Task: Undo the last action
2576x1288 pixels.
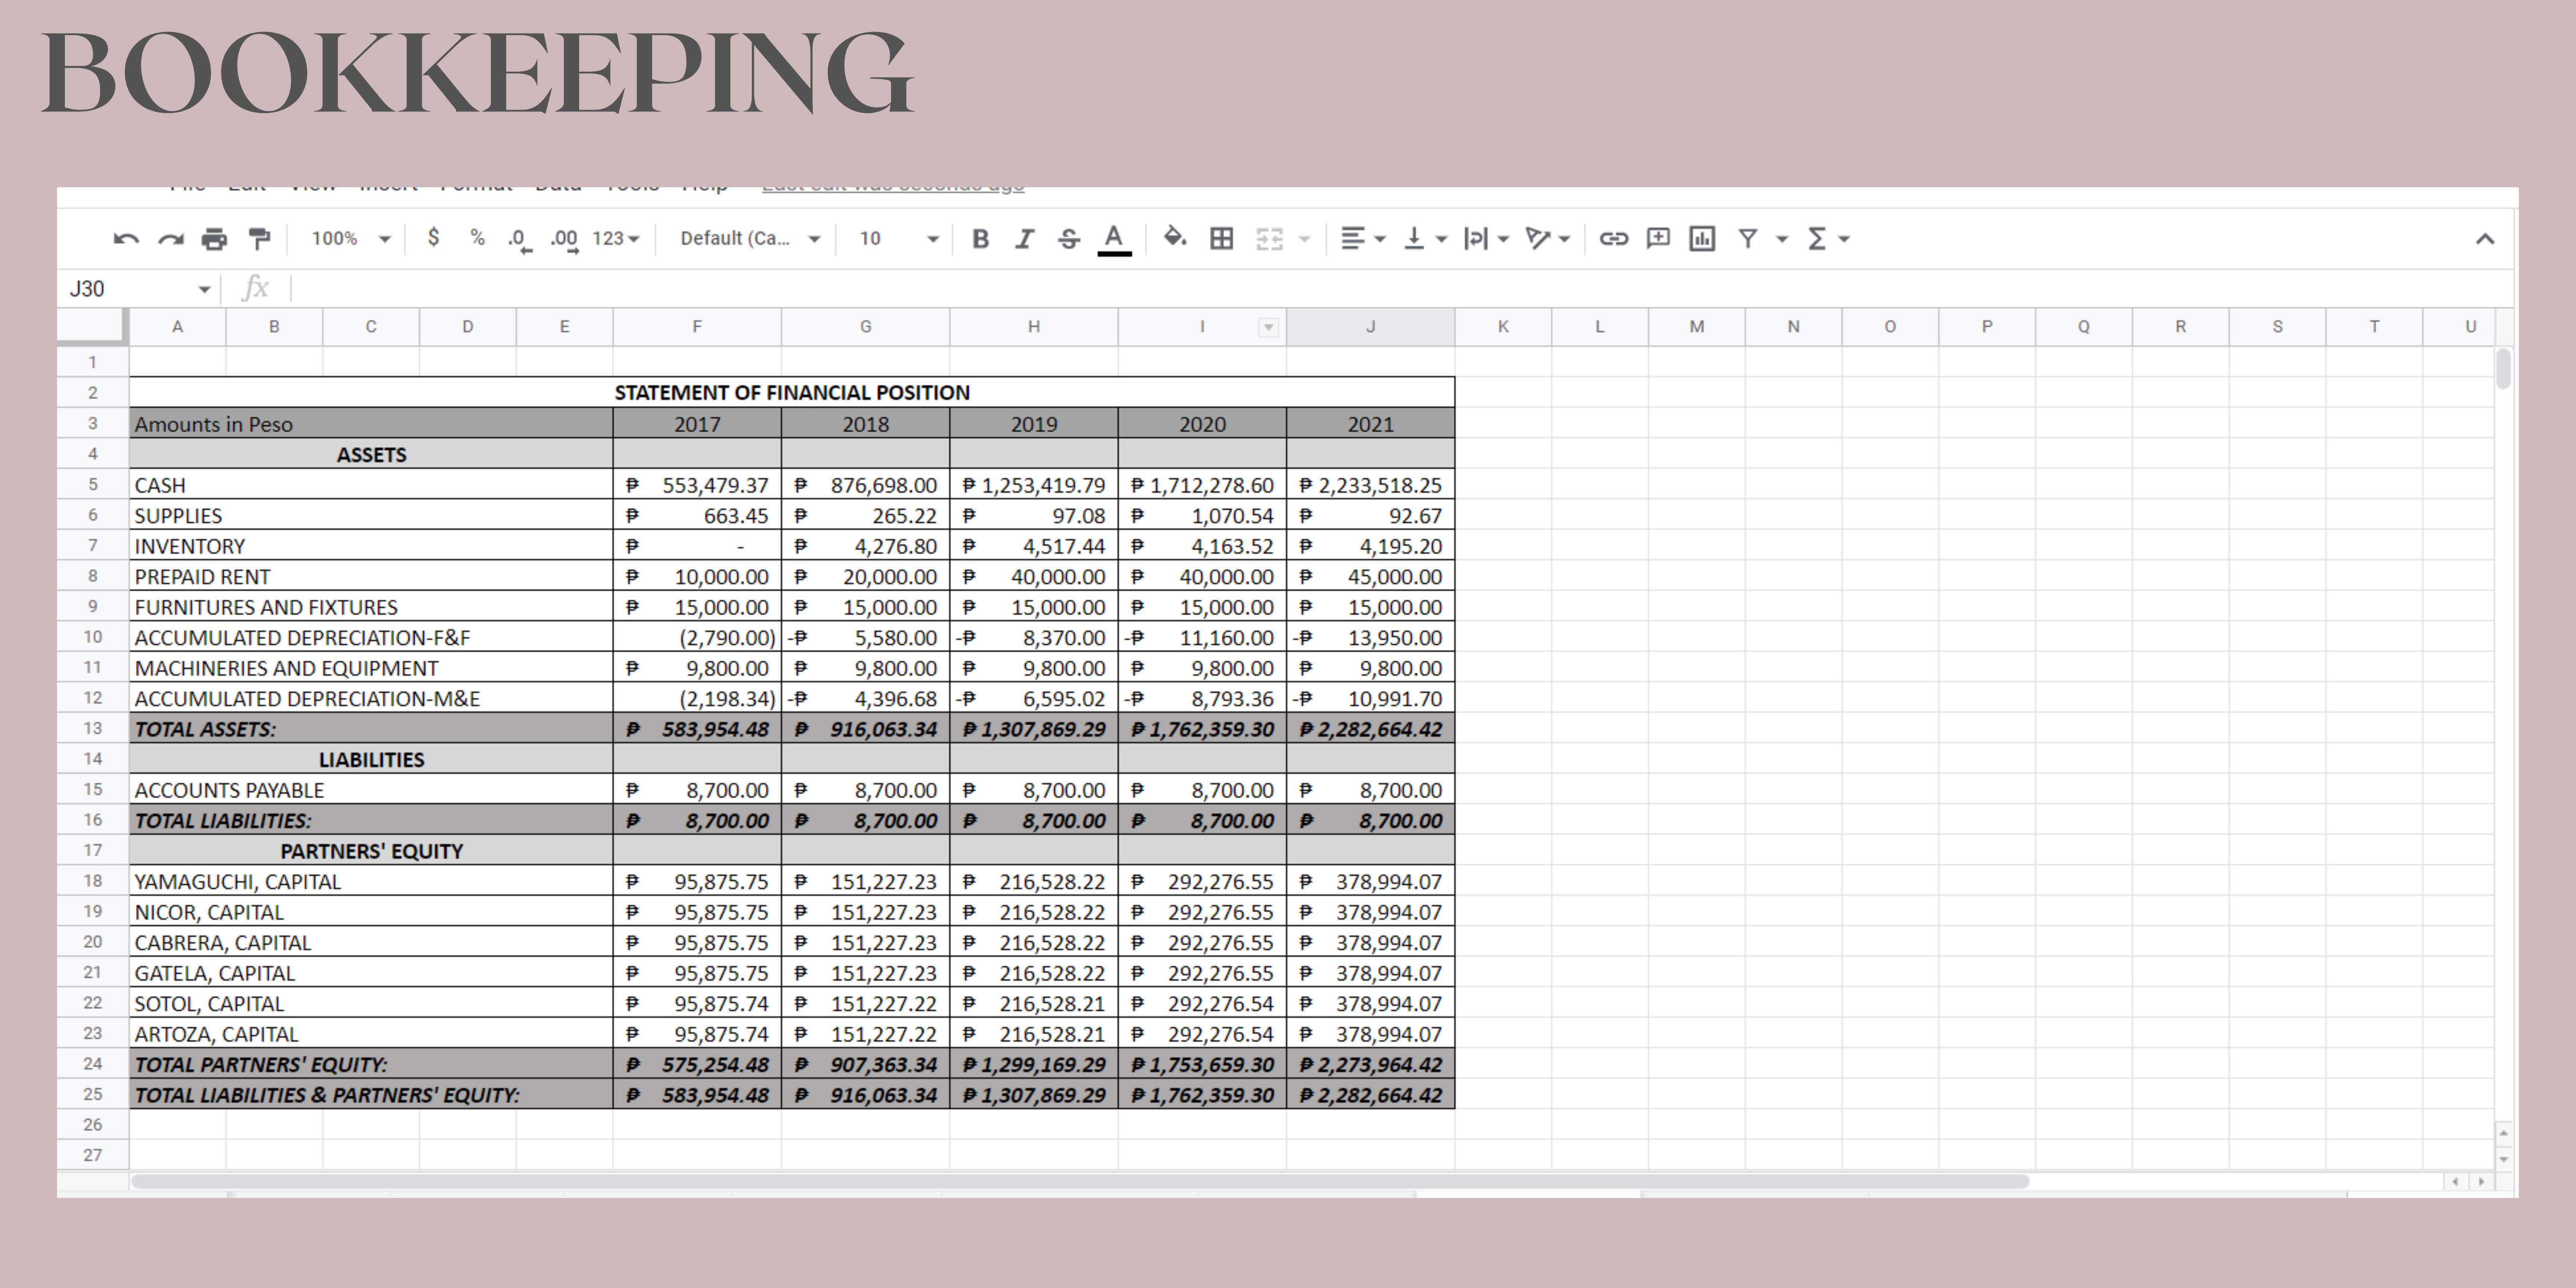Action: tap(126, 239)
